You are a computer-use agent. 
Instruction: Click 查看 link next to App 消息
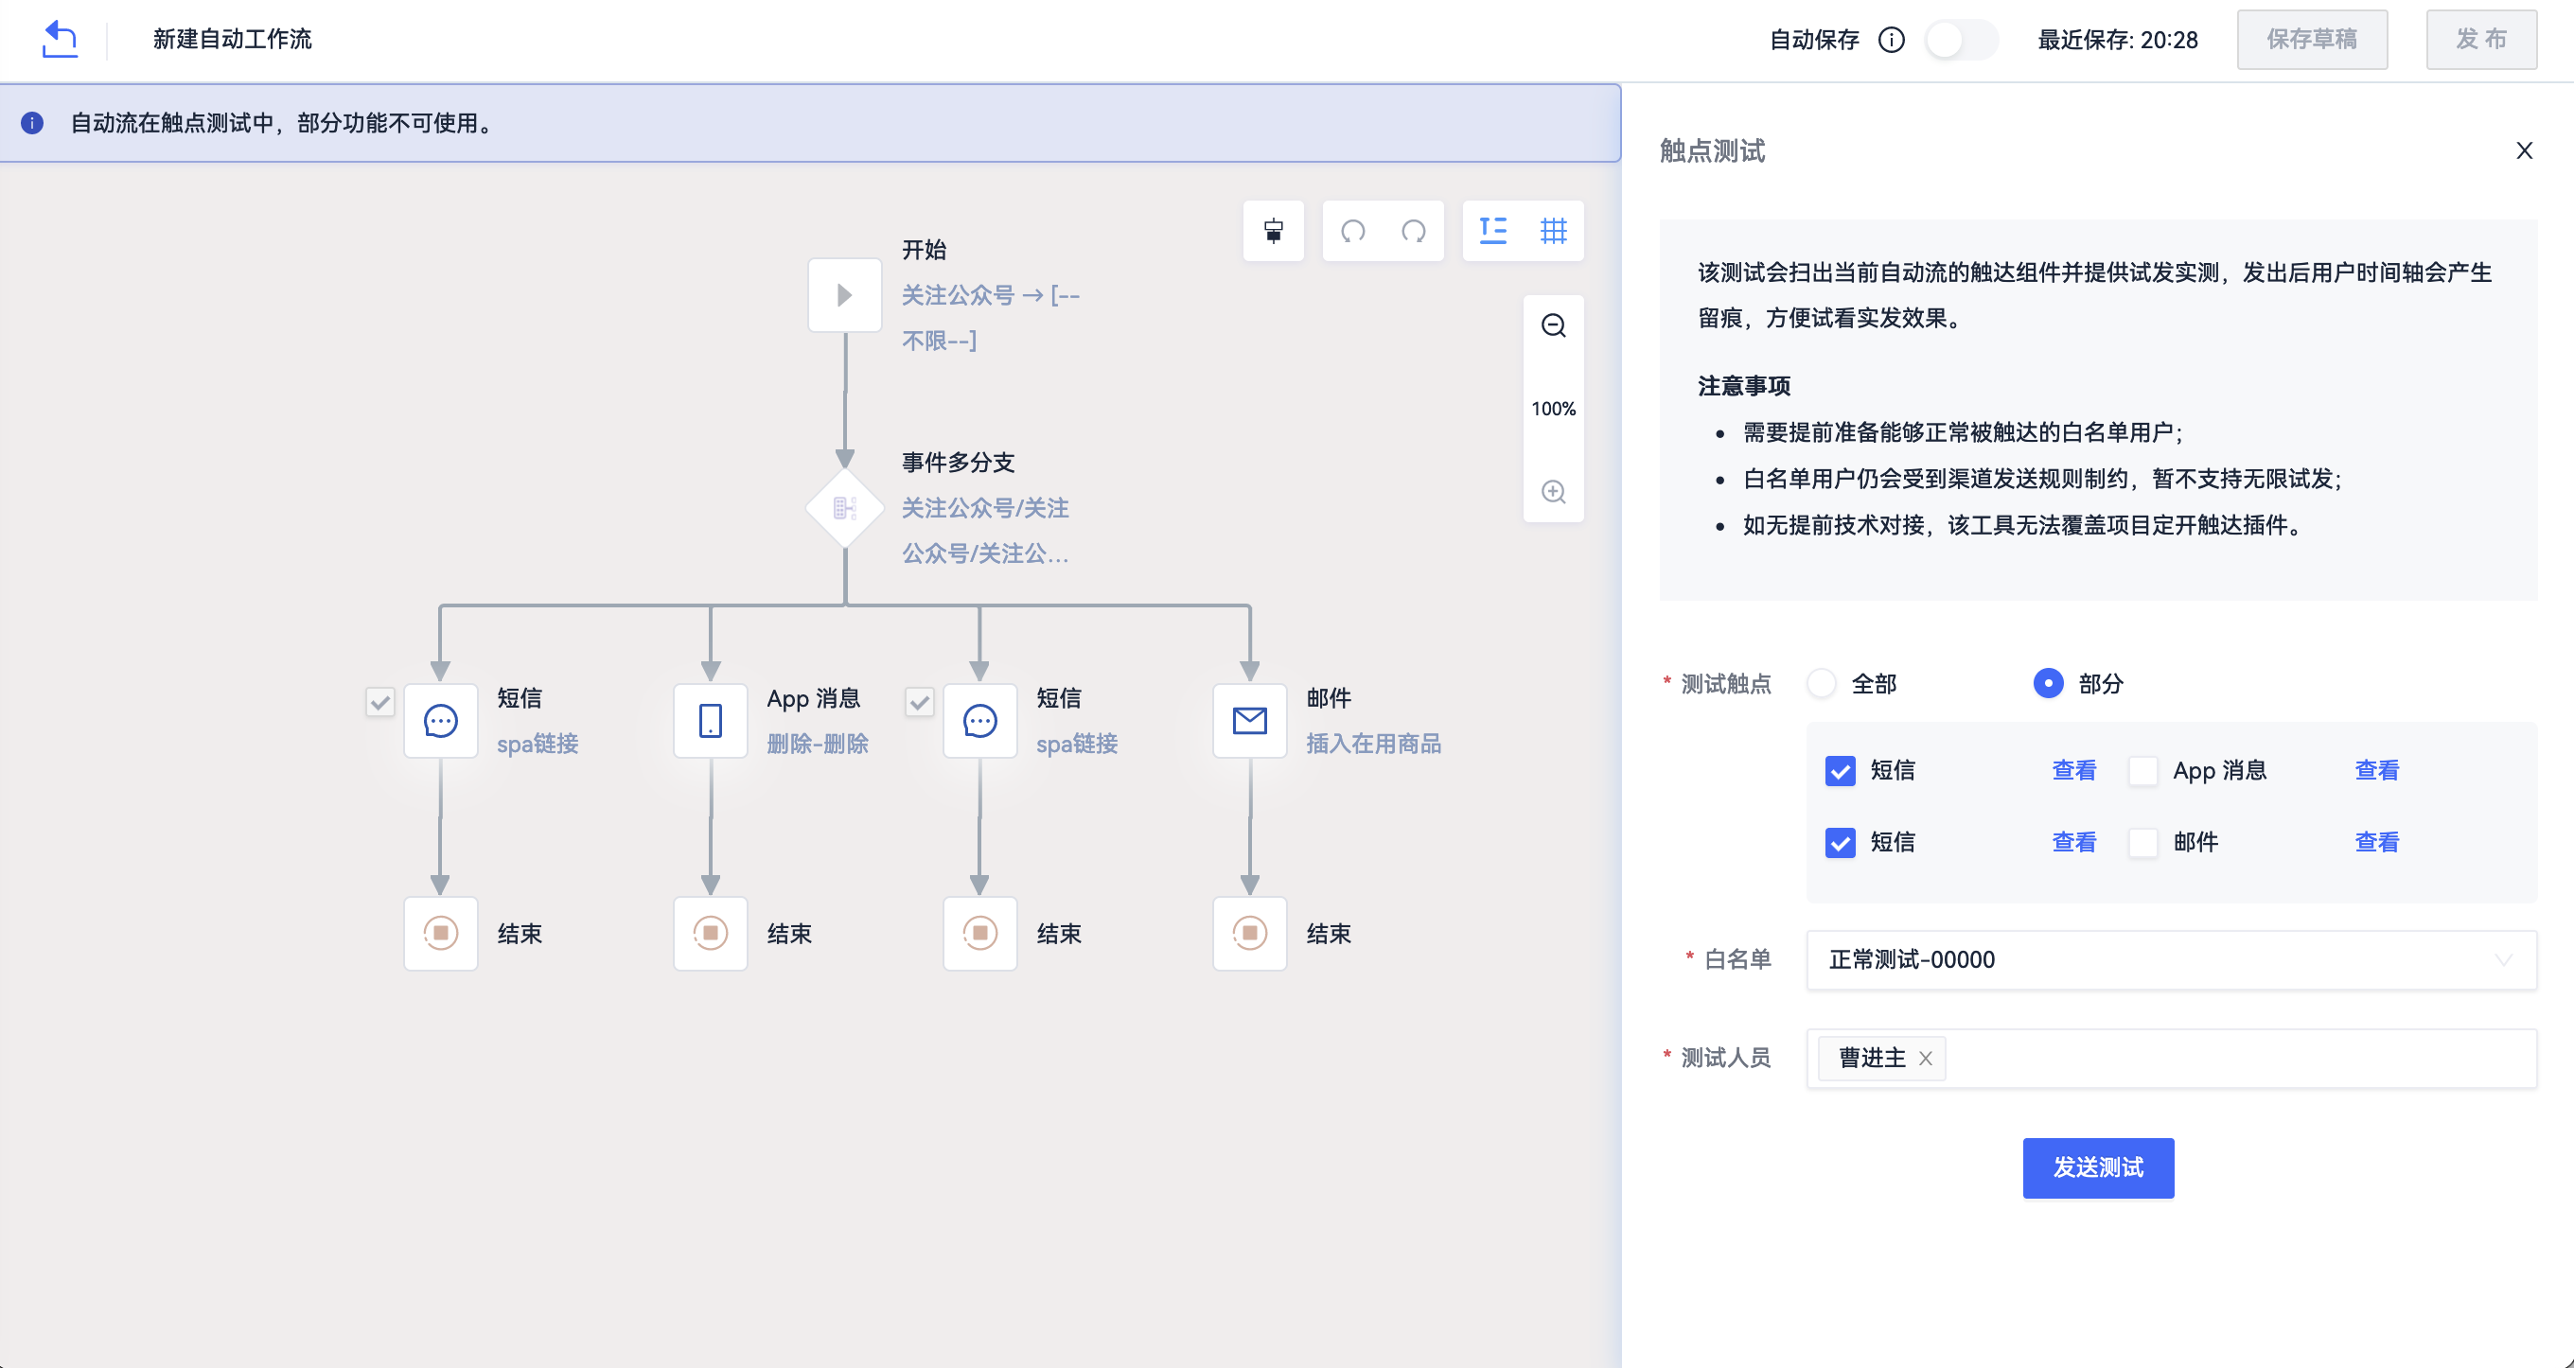click(2377, 770)
